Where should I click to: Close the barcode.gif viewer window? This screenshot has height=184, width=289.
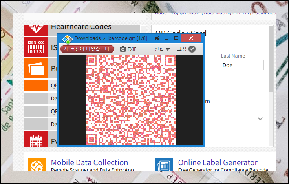(x=191, y=38)
